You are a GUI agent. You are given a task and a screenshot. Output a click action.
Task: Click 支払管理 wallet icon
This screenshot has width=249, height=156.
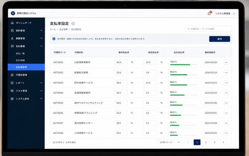pyautogui.click(x=12, y=46)
